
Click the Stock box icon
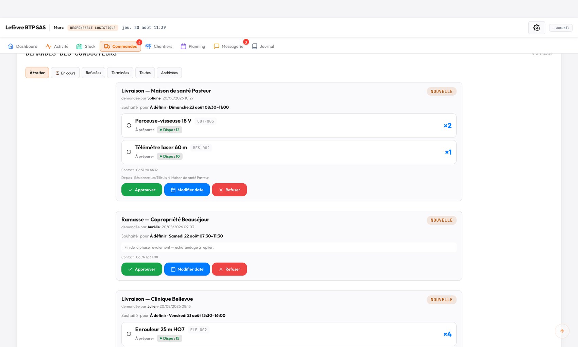click(x=79, y=46)
